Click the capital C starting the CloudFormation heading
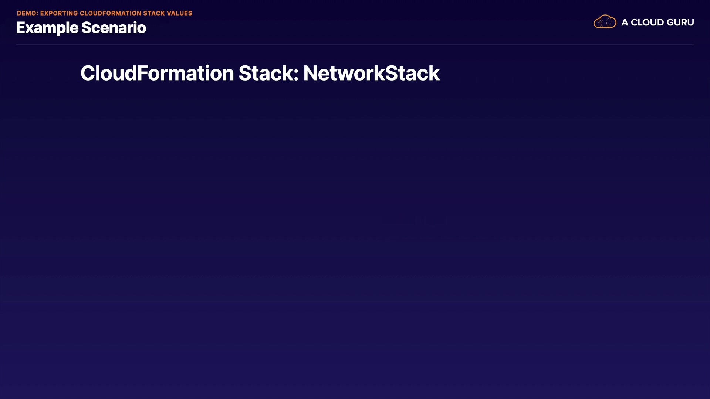This screenshot has height=399, width=710. pyautogui.click(x=88, y=73)
